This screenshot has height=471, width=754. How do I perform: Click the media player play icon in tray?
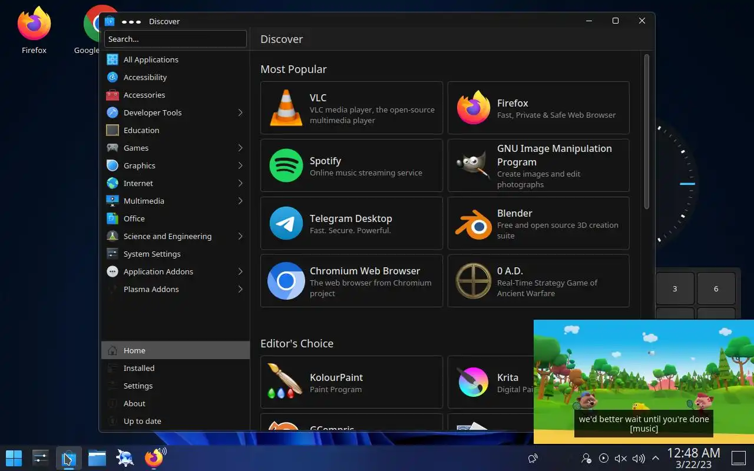coord(603,458)
